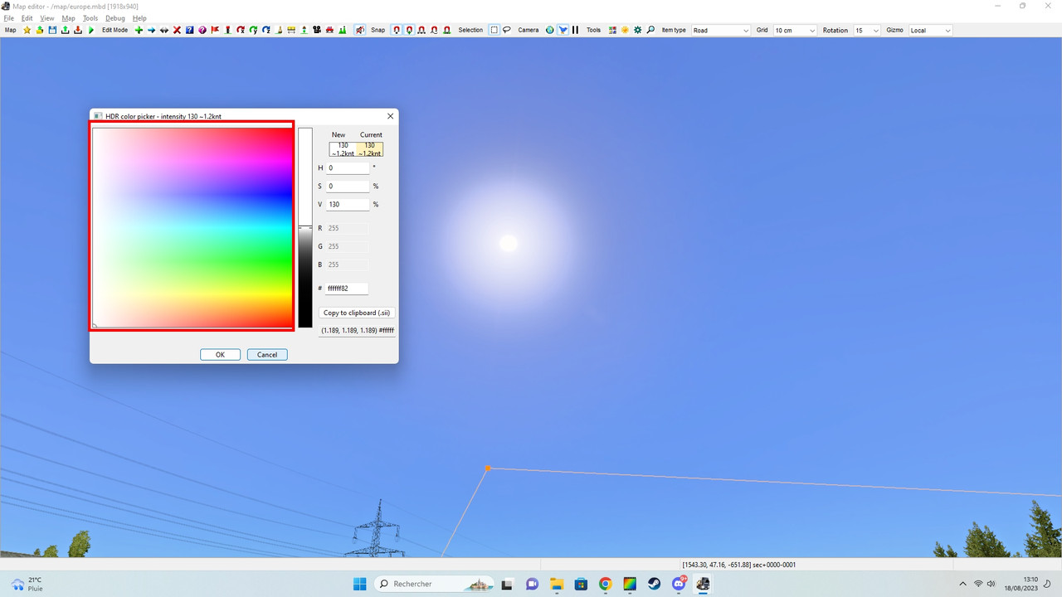This screenshot has width=1062, height=597.
Task: Open the Item type Road dropdown
Action: [720, 30]
